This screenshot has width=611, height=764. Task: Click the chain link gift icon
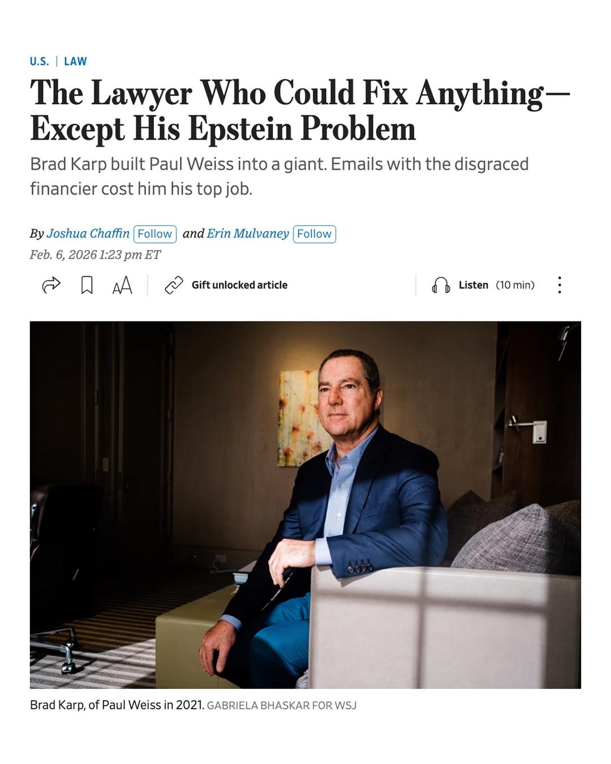coord(174,285)
